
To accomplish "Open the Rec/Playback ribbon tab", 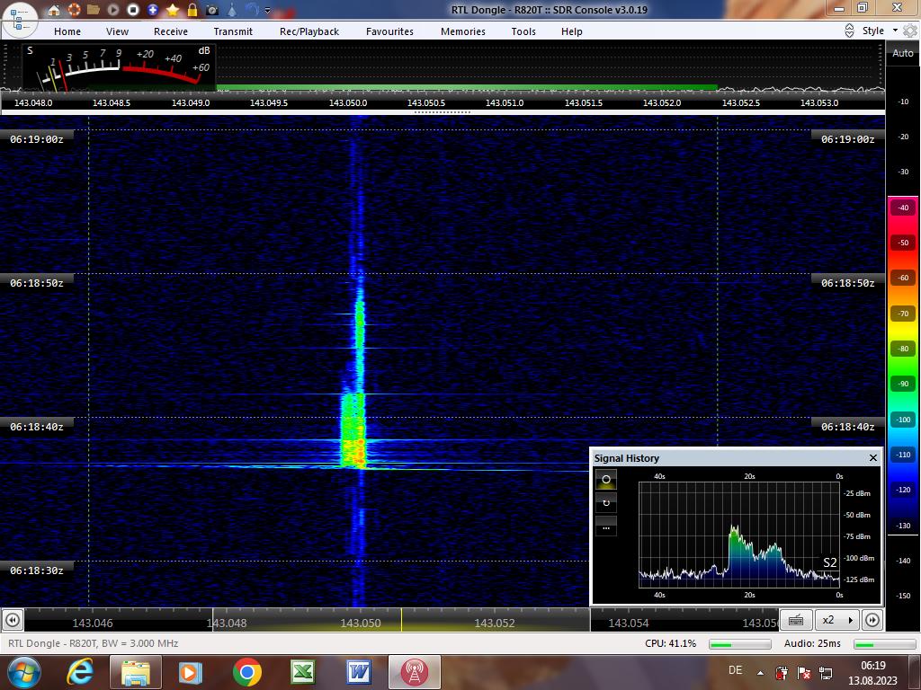I will [x=309, y=31].
